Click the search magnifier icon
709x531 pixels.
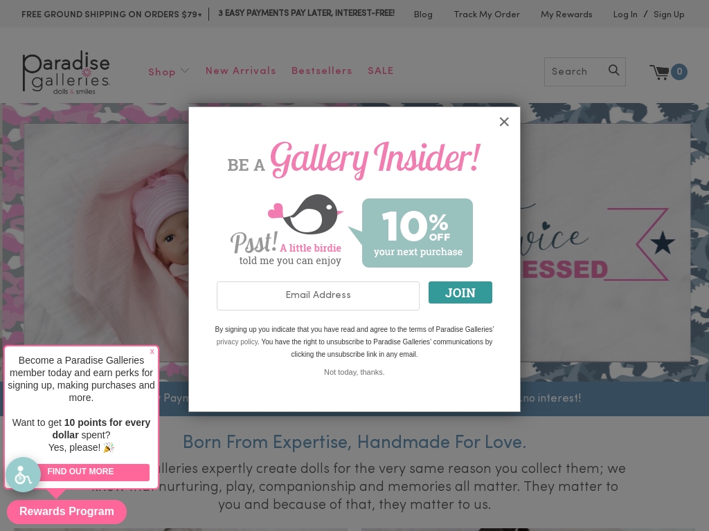(613, 70)
